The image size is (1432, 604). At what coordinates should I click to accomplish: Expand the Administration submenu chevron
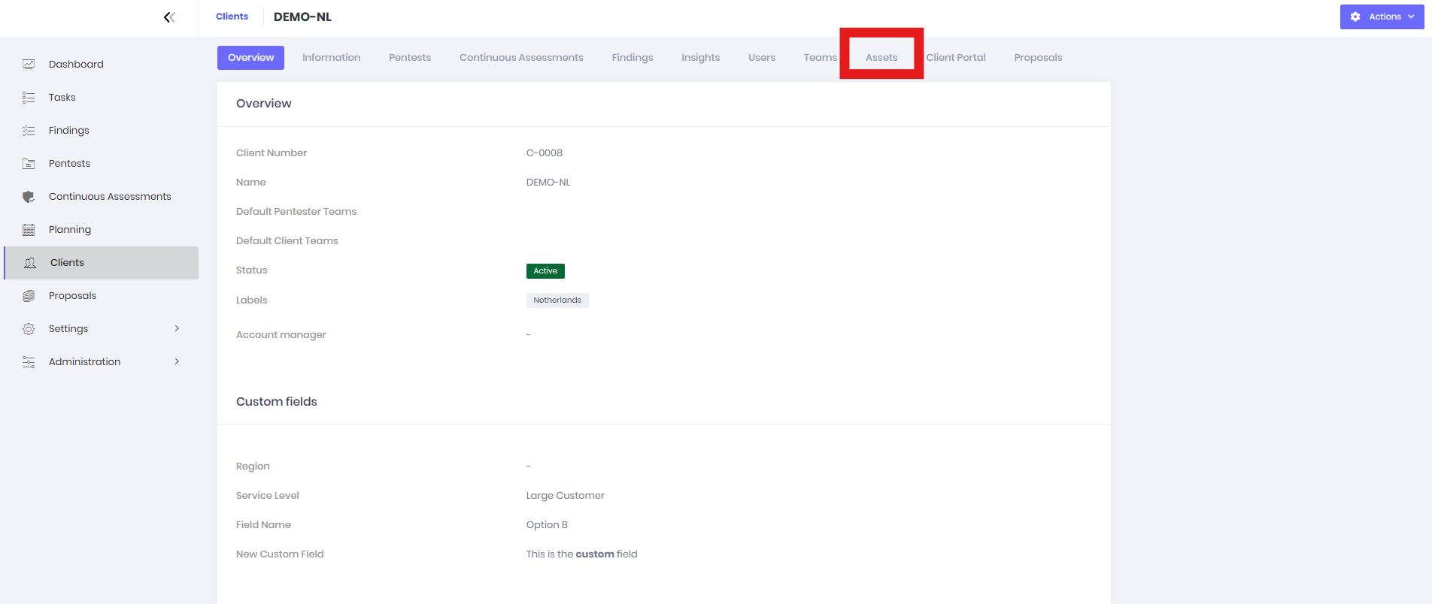point(177,361)
